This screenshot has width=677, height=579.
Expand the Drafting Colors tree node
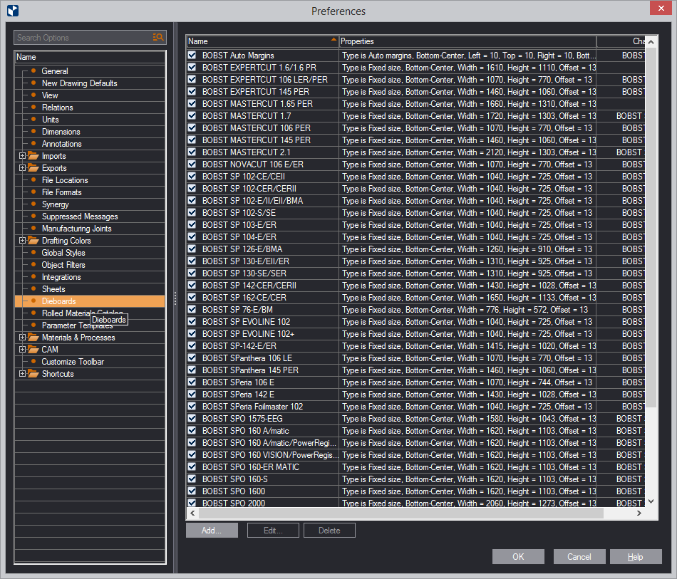point(23,240)
